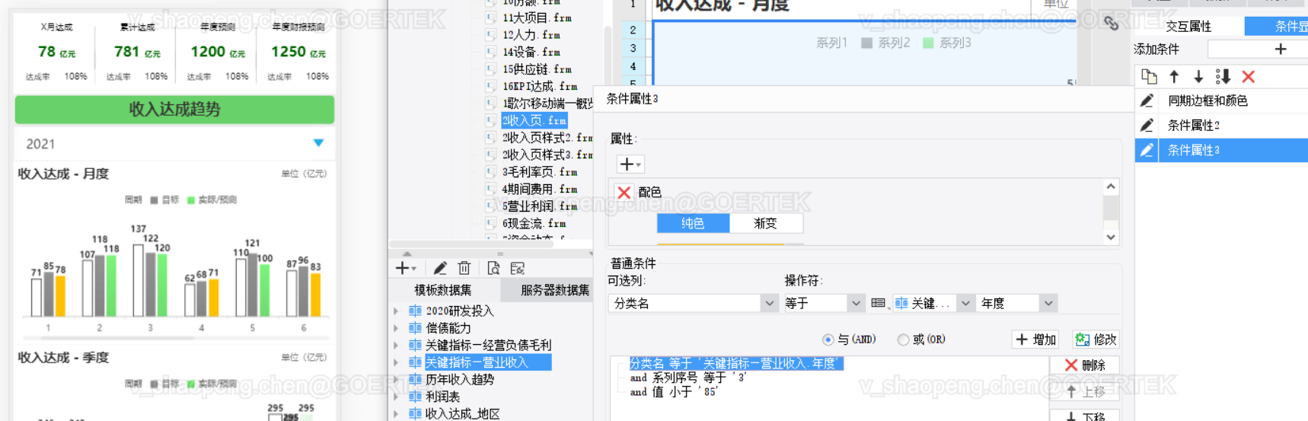Image resolution: width=1308 pixels, height=421 pixels.
Task: Open file 3毛利率页.frm
Action: coord(539,172)
